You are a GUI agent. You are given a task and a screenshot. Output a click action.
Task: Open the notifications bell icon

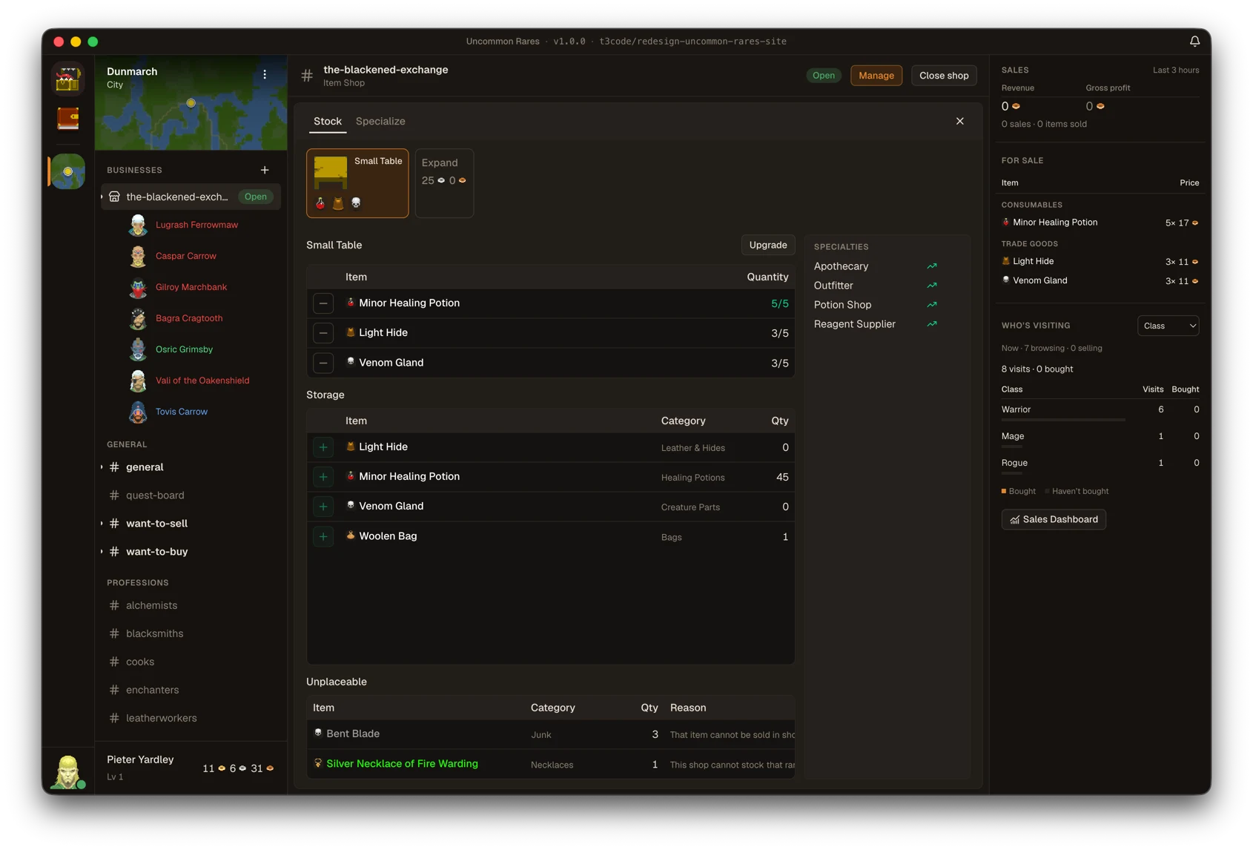click(x=1194, y=42)
